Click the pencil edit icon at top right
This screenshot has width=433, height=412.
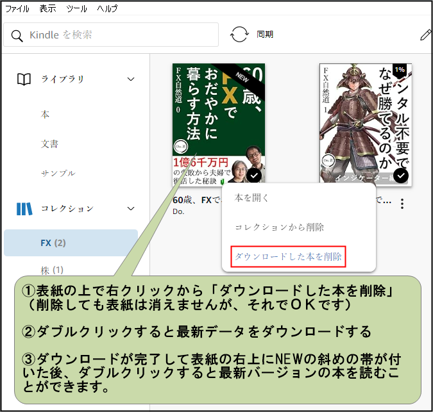click(425, 35)
